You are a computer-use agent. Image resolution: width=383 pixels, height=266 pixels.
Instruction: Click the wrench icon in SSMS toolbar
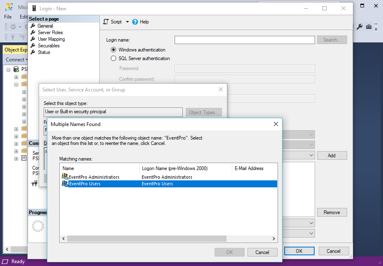click(359, 27)
